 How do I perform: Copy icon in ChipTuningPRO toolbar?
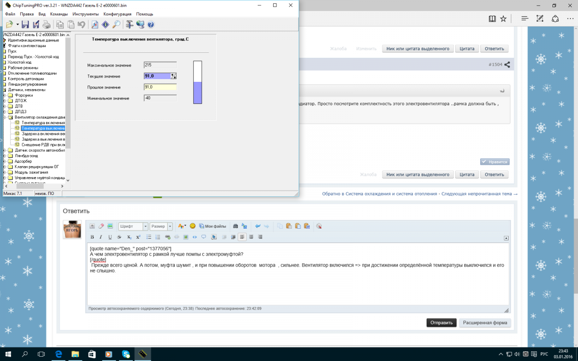pos(60,24)
